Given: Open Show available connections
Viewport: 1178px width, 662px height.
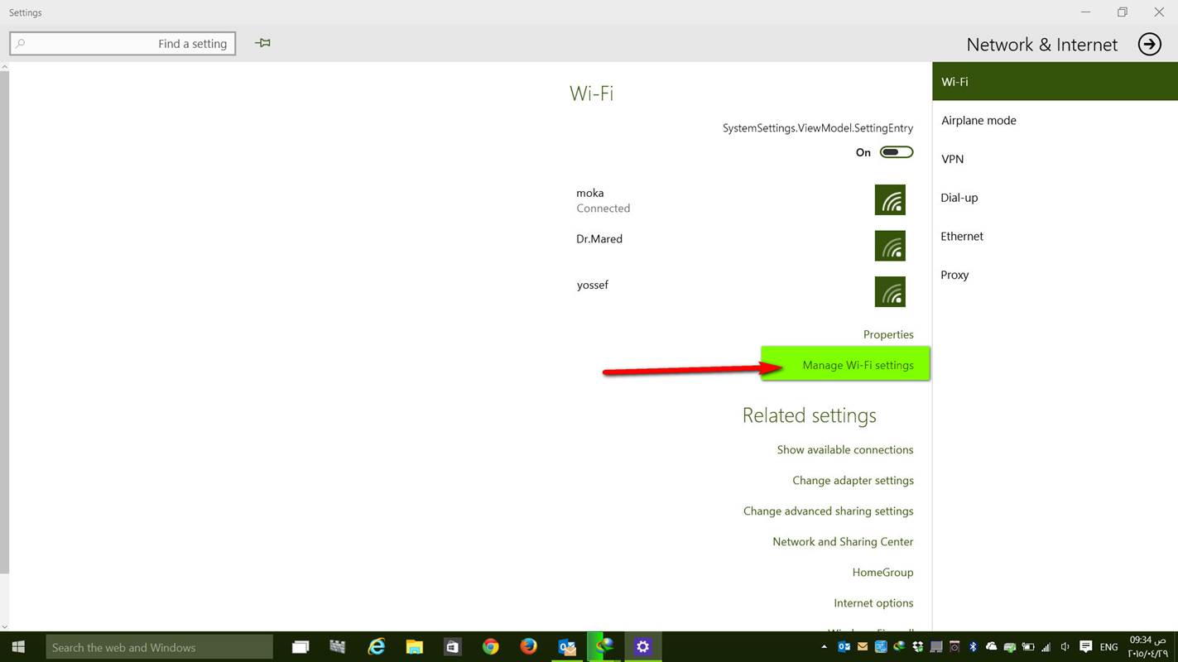Looking at the screenshot, I should [x=845, y=449].
